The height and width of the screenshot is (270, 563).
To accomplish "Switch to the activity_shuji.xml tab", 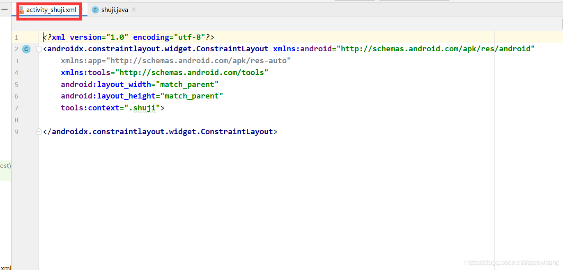I will coord(51,10).
